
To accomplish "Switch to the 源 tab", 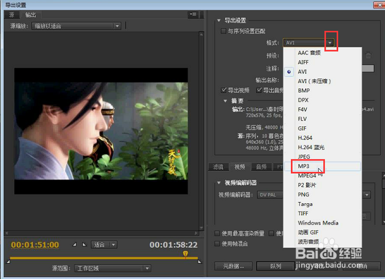I will pos(12,15).
